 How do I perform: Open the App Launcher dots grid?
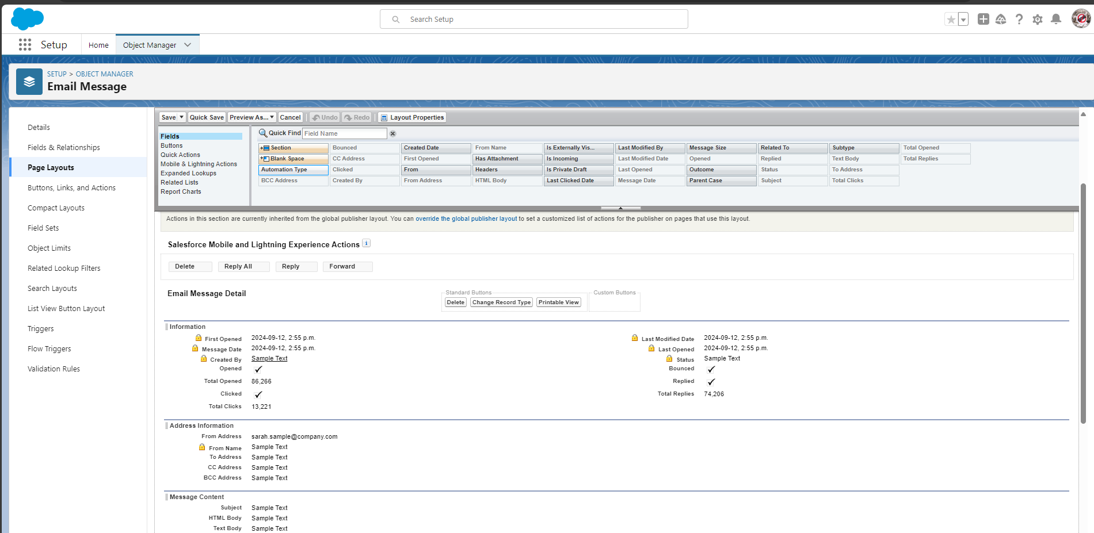pos(25,45)
